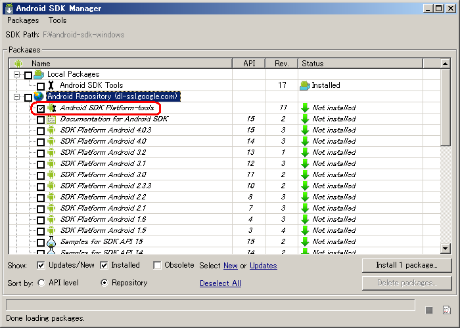Click the SDK Path 'F:¥android-sdk-windows' text

[x=83, y=35]
